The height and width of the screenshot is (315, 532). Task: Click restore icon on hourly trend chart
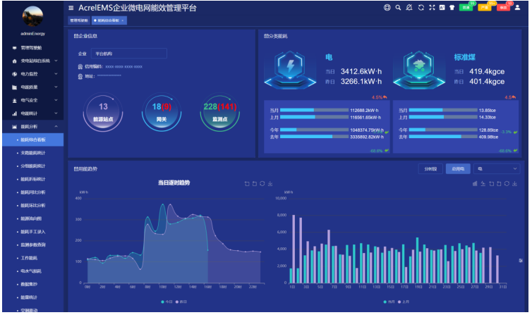(262, 184)
